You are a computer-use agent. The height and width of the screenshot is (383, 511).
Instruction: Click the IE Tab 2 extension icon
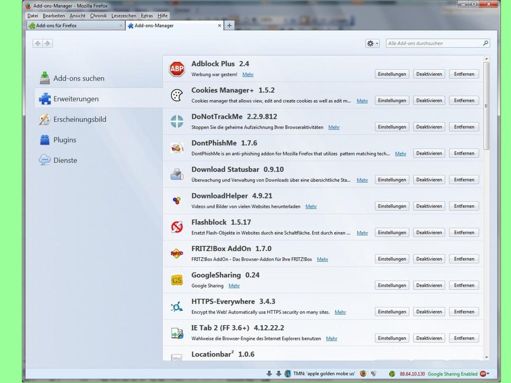click(177, 333)
